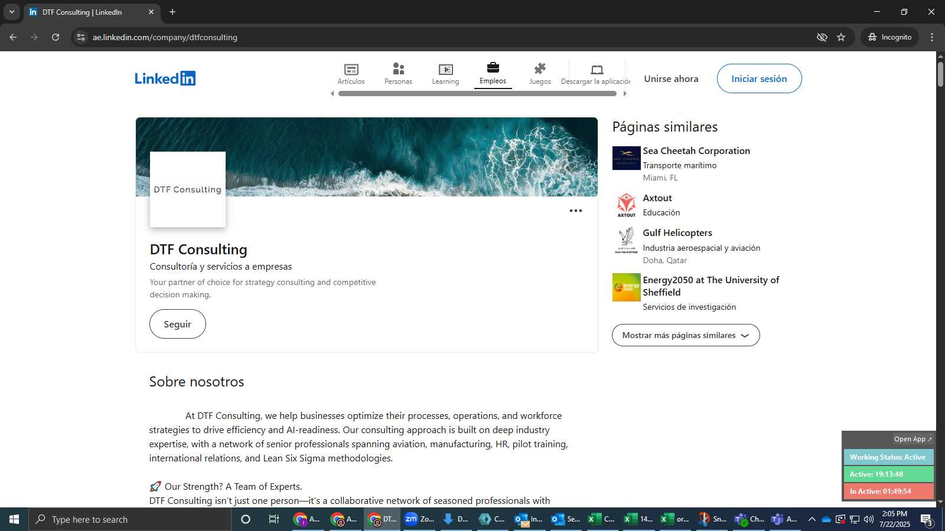Click the browser forward arrow

click(34, 37)
